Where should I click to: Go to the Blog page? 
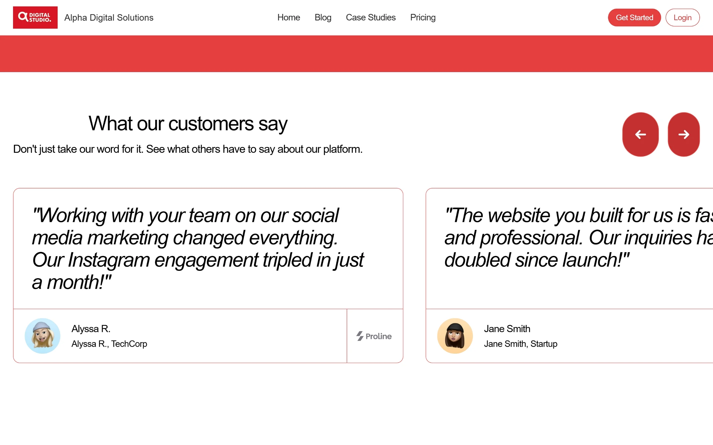tap(323, 18)
